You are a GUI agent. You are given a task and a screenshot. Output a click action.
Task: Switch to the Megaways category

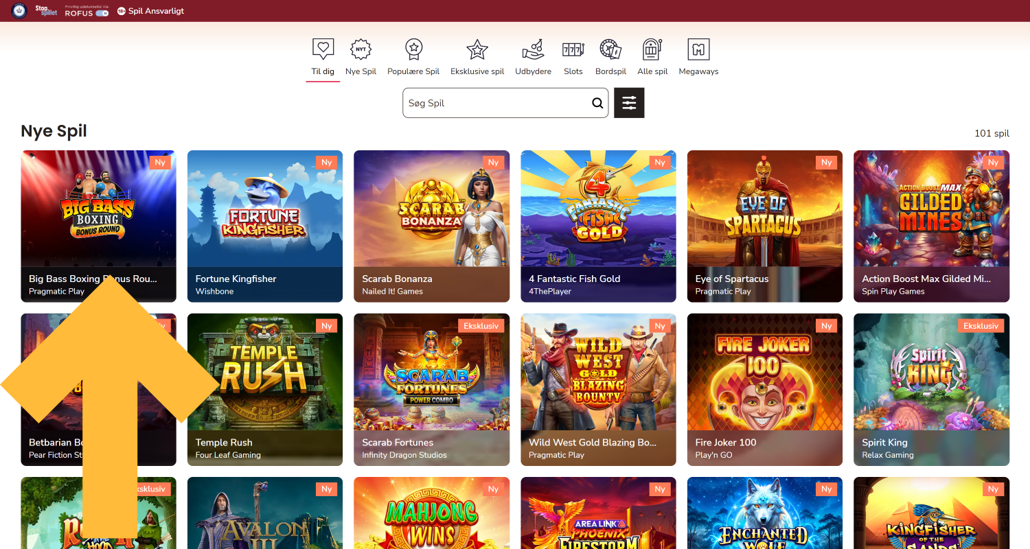point(698,58)
